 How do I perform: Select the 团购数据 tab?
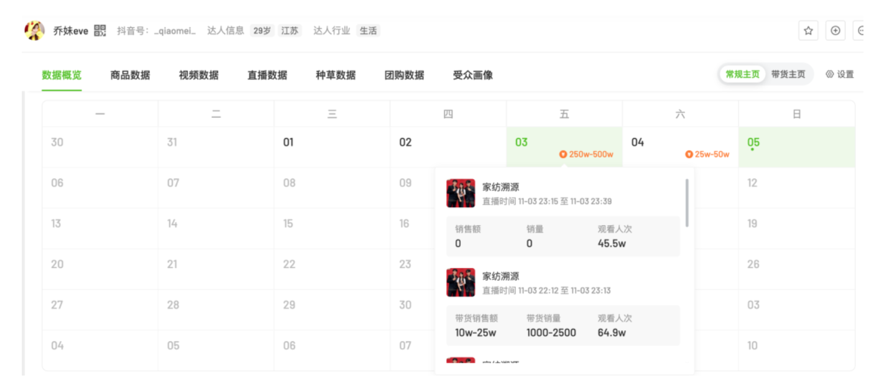(x=404, y=75)
